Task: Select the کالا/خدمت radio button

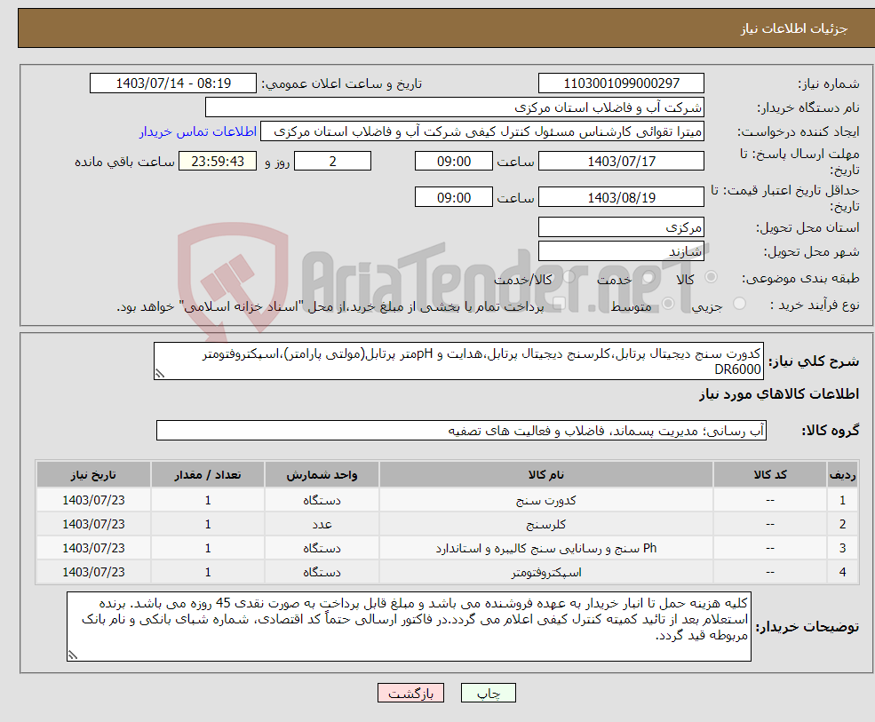Action: tap(569, 277)
